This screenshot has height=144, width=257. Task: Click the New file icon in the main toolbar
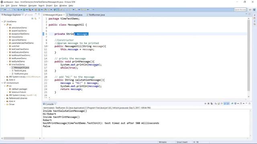[x=2, y=10]
